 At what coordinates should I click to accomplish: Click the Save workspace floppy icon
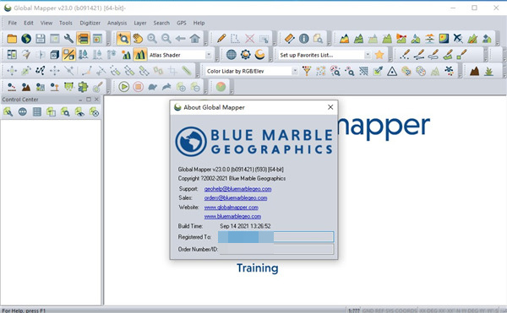click(x=41, y=39)
